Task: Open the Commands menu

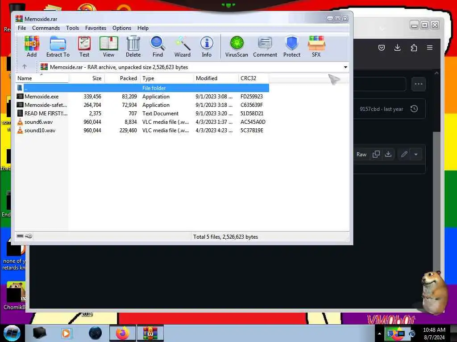Action: pos(46,28)
